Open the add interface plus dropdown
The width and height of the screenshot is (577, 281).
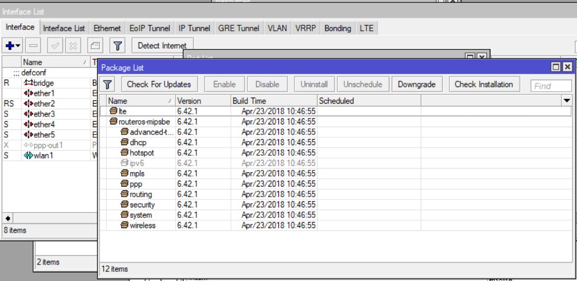(13, 46)
